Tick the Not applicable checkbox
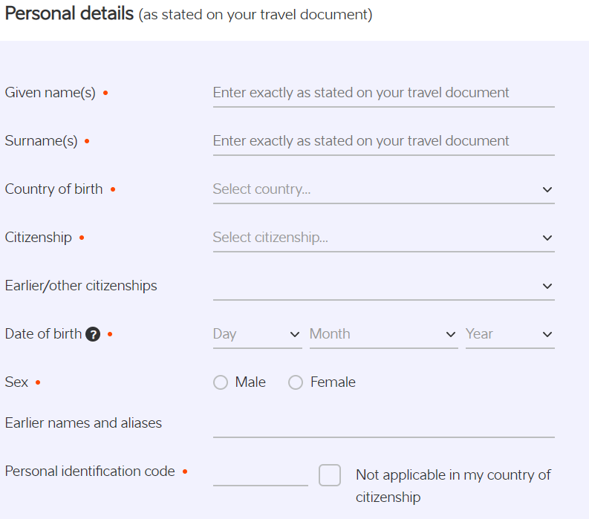 point(330,475)
